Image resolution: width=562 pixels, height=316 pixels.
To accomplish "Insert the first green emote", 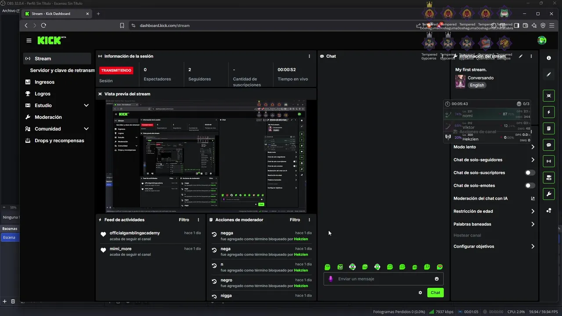I will (328, 267).
